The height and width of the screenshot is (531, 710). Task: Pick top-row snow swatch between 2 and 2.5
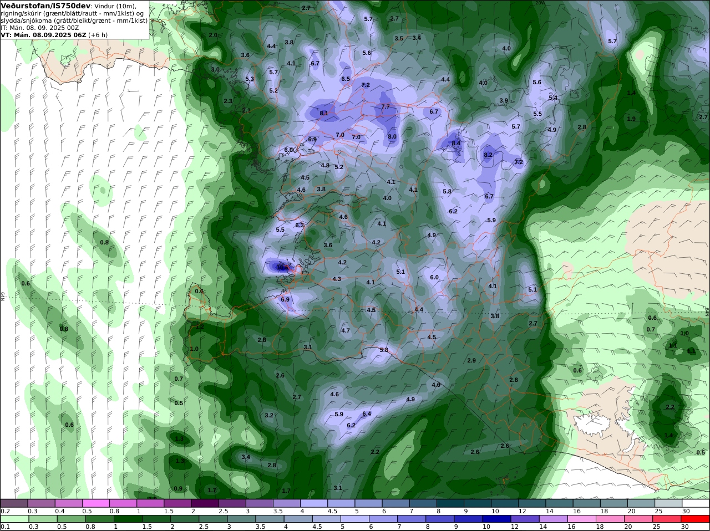coord(204,503)
